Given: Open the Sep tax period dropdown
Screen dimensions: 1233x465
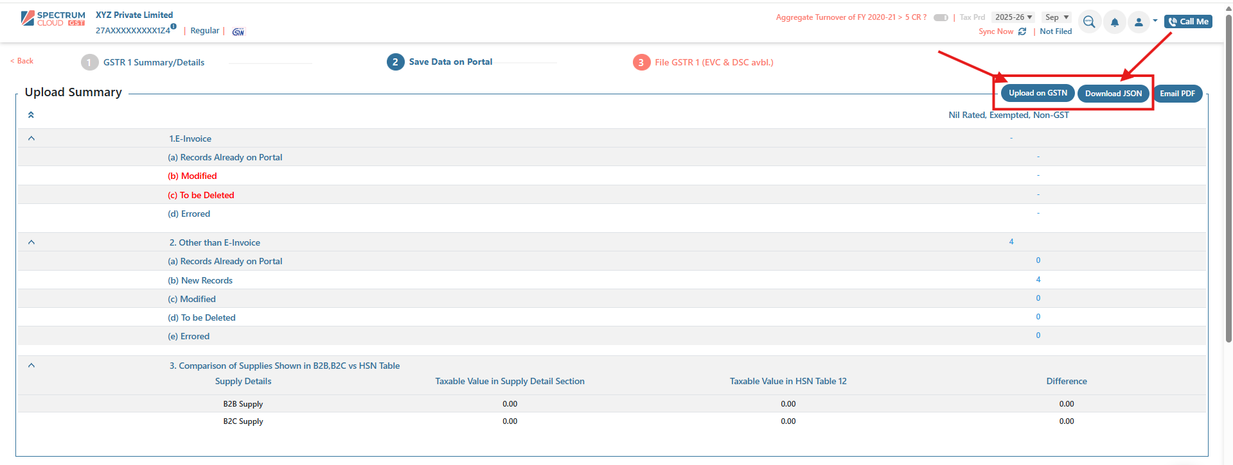Looking at the screenshot, I should point(1056,17).
